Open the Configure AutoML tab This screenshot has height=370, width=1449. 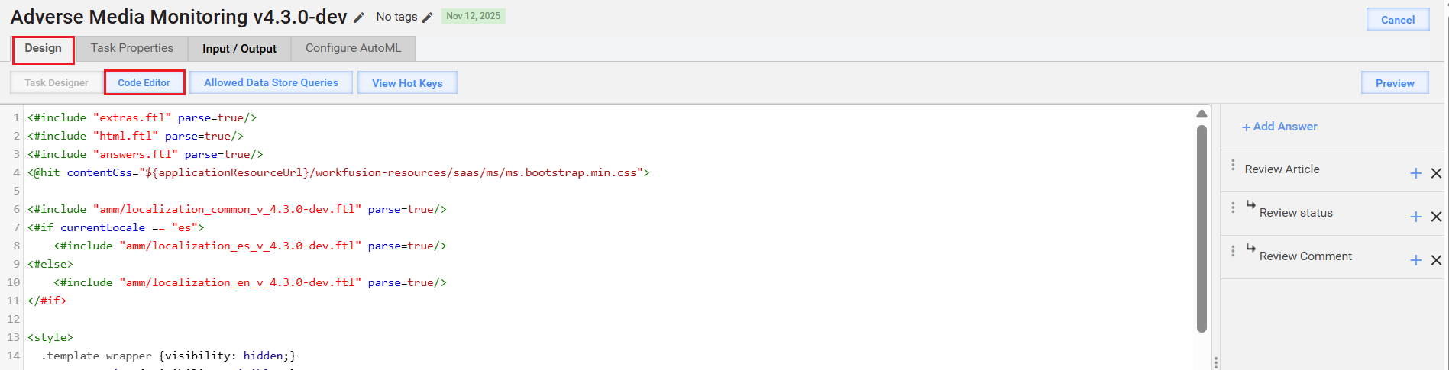(x=353, y=48)
